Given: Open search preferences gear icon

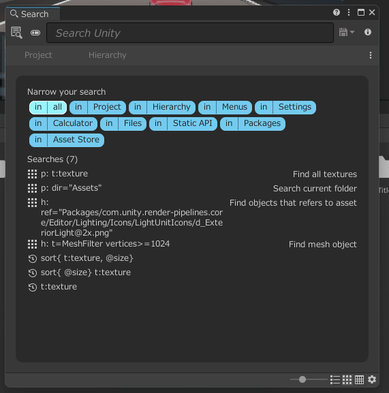Looking at the screenshot, I should click(372, 379).
